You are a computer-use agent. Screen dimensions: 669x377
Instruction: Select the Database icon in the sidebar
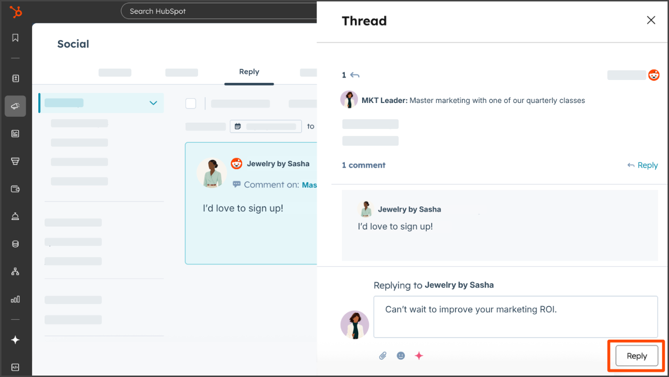tap(15, 243)
